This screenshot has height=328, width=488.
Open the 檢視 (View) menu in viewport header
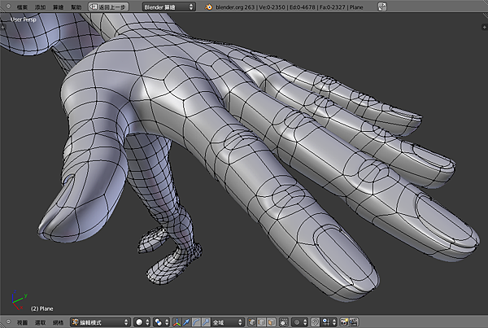22,322
